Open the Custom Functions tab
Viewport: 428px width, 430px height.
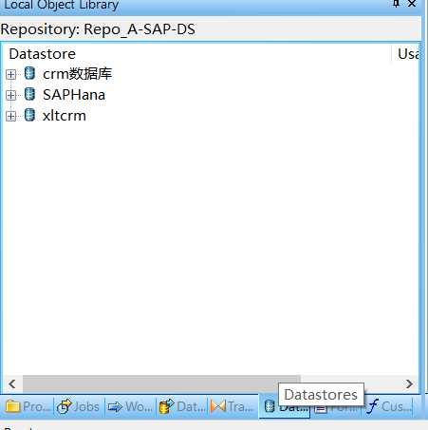[390, 406]
